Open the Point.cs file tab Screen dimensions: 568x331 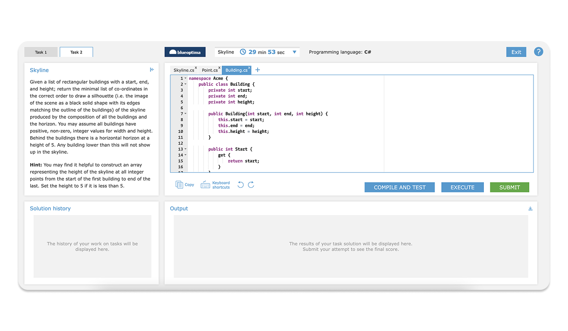(x=210, y=70)
